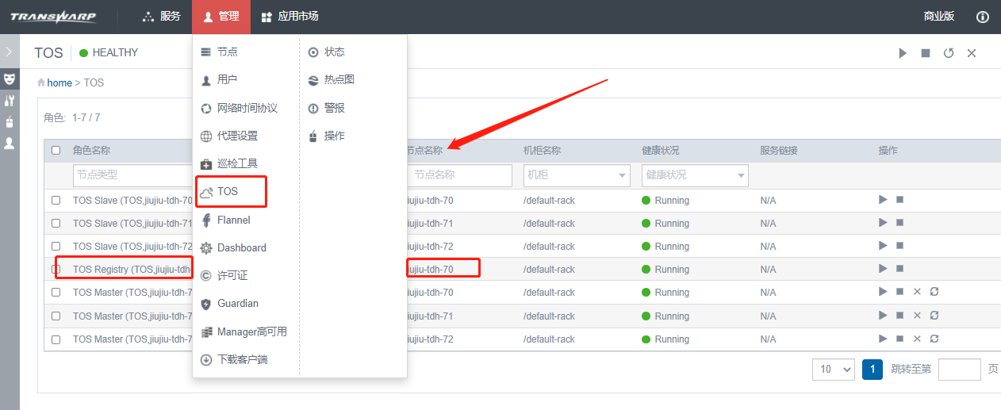This screenshot has width=1001, height=410.
Task: Click the mouse icon in the sidebar
Action: pos(10,122)
